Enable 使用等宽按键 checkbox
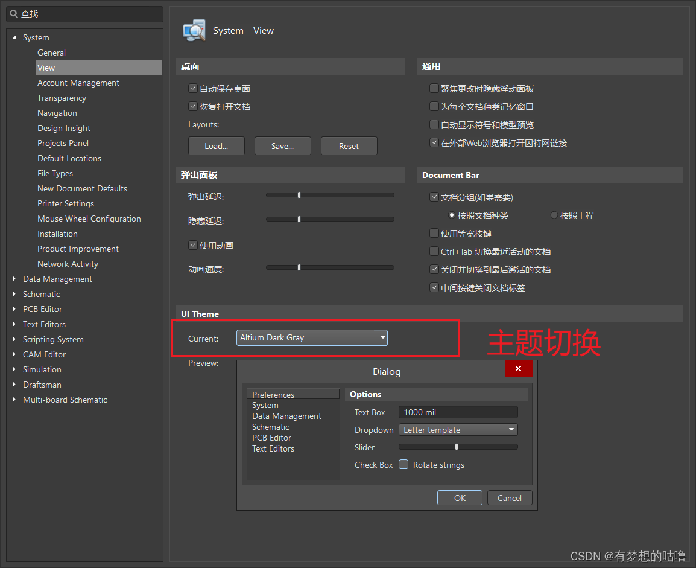 (434, 234)
